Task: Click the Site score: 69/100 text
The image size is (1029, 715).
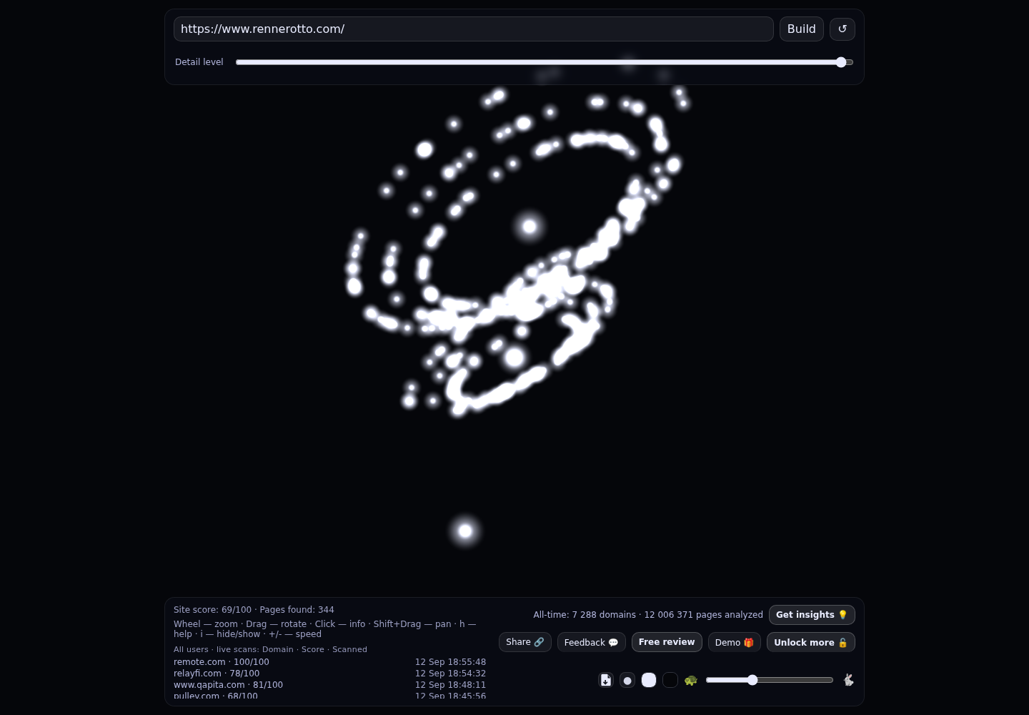Action: (x=212, y=610)
